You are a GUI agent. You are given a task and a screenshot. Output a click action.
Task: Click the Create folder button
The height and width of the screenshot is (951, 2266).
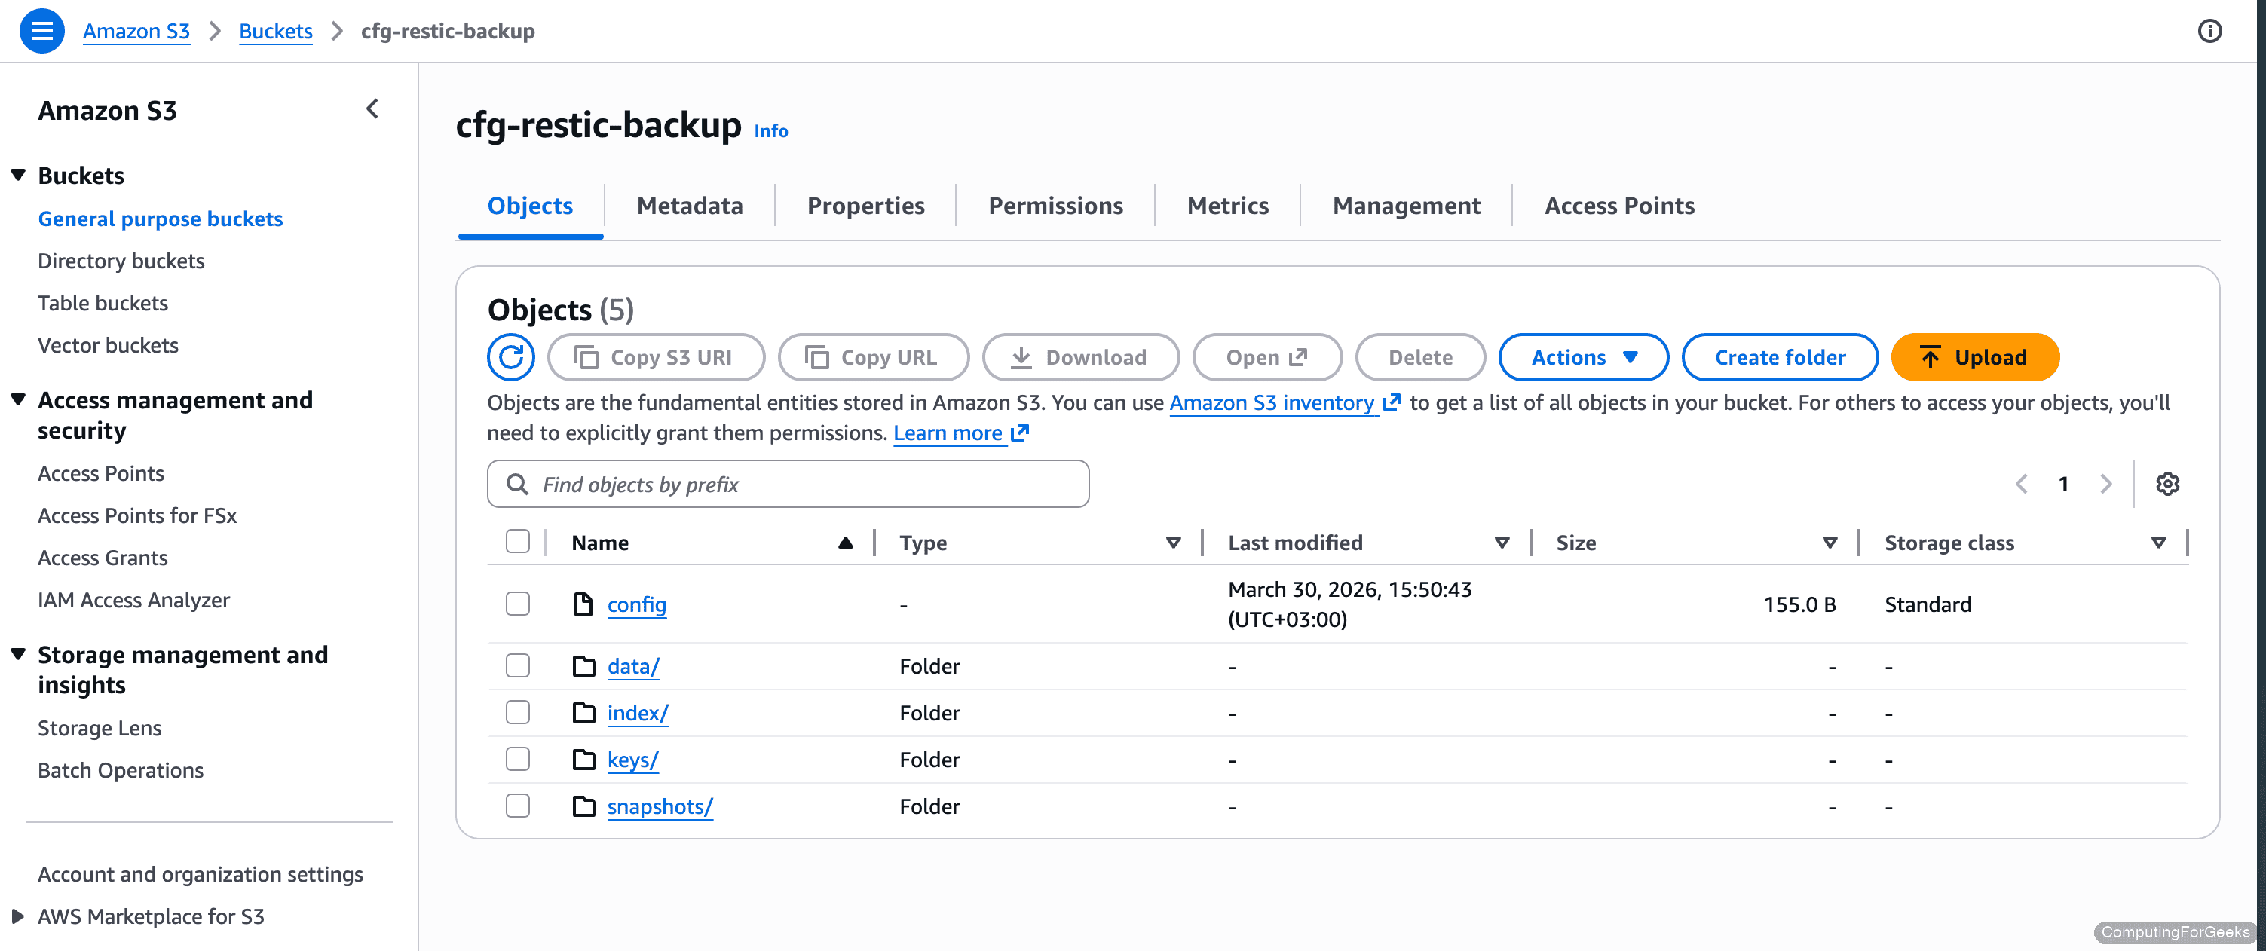click(x=1780, y=357)
